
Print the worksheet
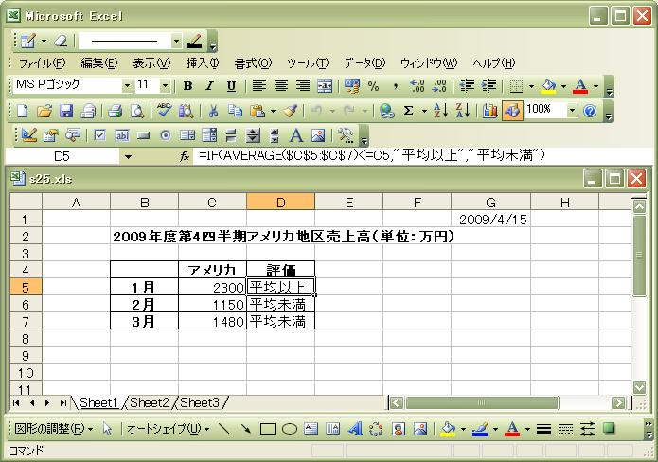click(x=115, y=111)
